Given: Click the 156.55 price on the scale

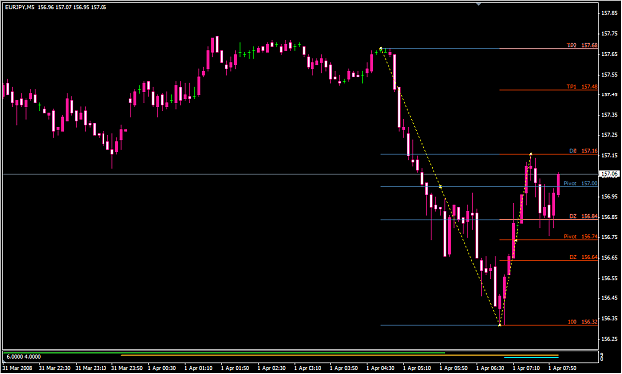Looking at the screenshot, I should click(x=609, y=278).
